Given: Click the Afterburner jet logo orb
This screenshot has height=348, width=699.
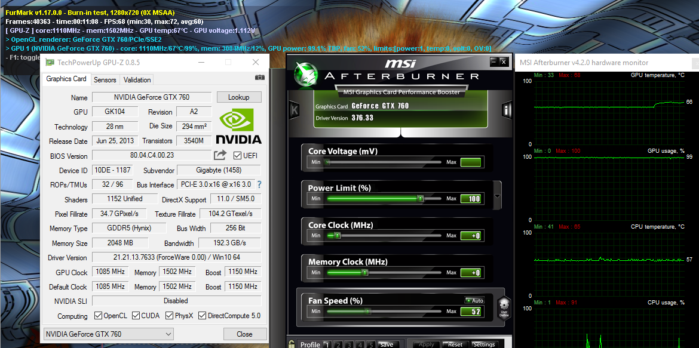Looking at the screenshot, I should [306, 73].
